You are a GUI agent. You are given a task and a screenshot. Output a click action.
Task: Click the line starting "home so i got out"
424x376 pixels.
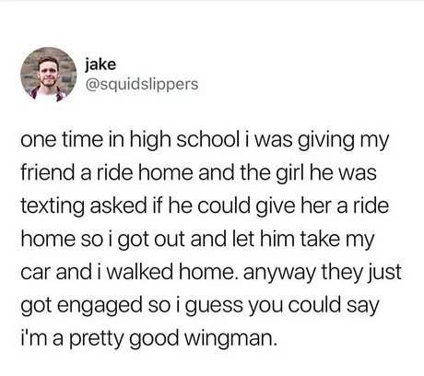tap(198, 240)
